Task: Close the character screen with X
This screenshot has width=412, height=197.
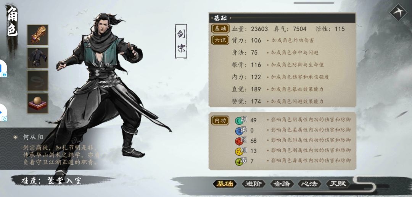Action: 398,12
